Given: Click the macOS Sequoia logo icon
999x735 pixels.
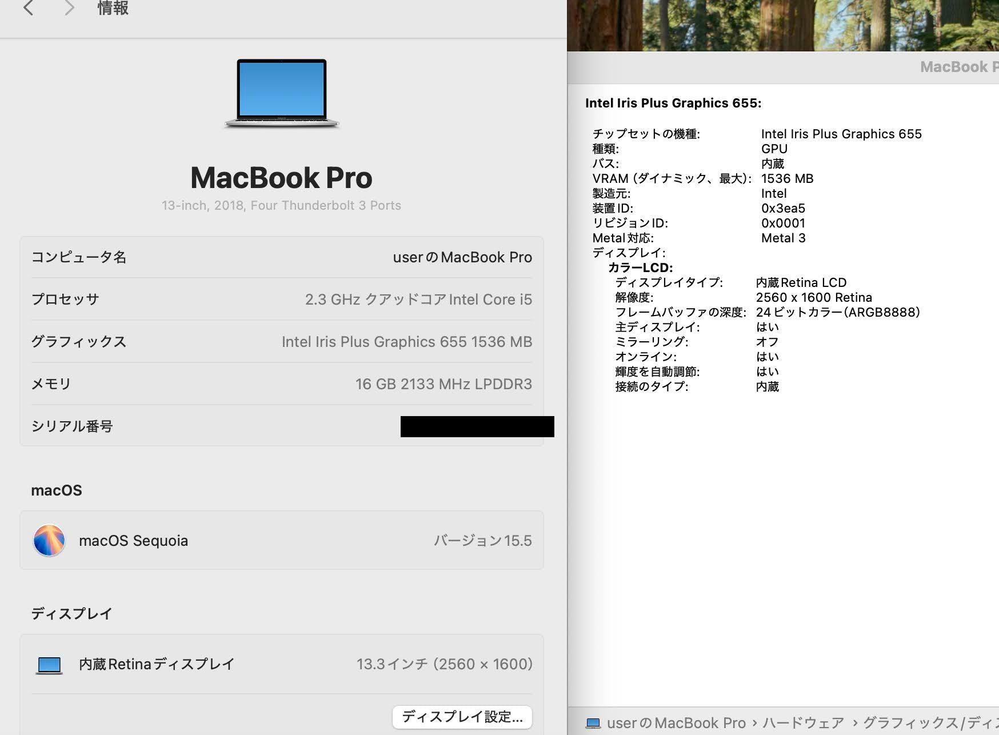Looking at the screenshot, I should coord(49,540).
